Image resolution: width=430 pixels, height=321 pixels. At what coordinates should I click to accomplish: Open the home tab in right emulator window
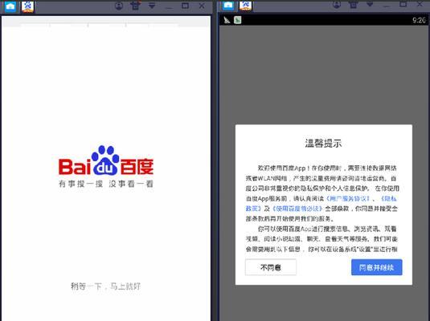[228, 6]
